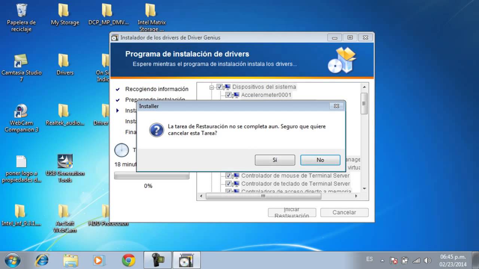Screen dimensions: 479x269
Task: Uncheck the Accelerometer0001 checkbox
Action: (228, 95)
